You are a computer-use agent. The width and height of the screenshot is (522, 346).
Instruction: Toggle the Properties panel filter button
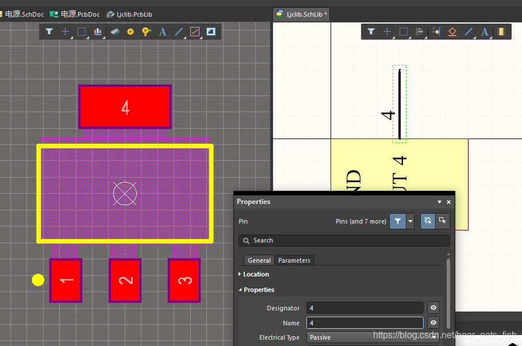[397, 221]
